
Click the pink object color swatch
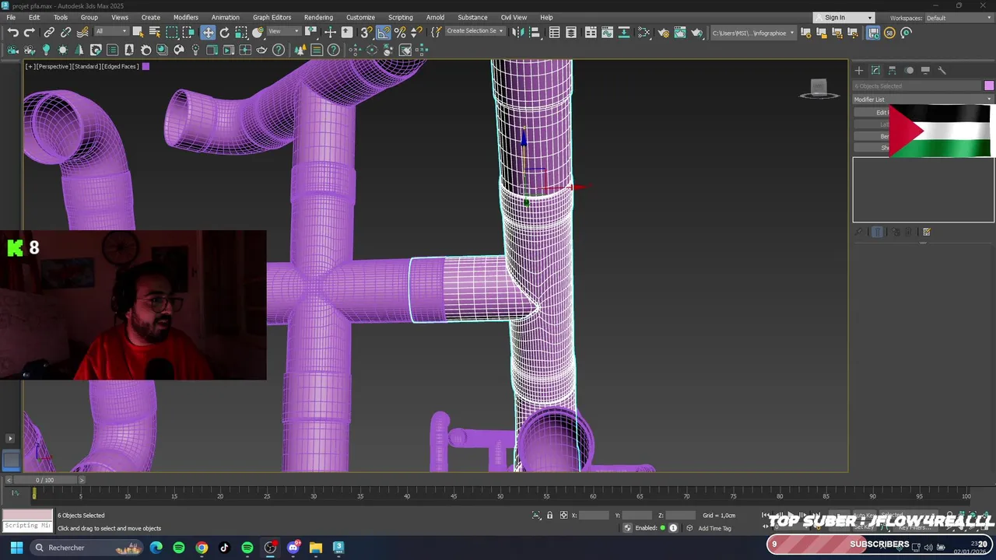[988, 86]
